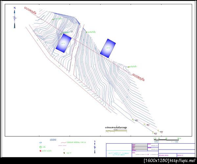
Task: Click the pink line sample in legend
Action: (62, 146)
